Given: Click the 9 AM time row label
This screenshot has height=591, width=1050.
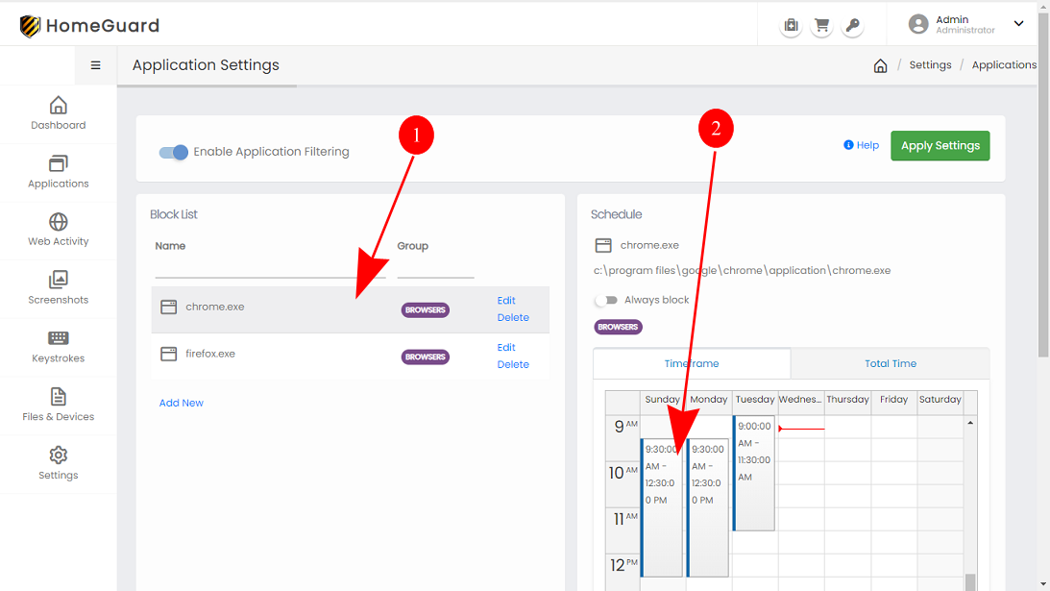Looking at the screenshot, I should coord(626,426).
